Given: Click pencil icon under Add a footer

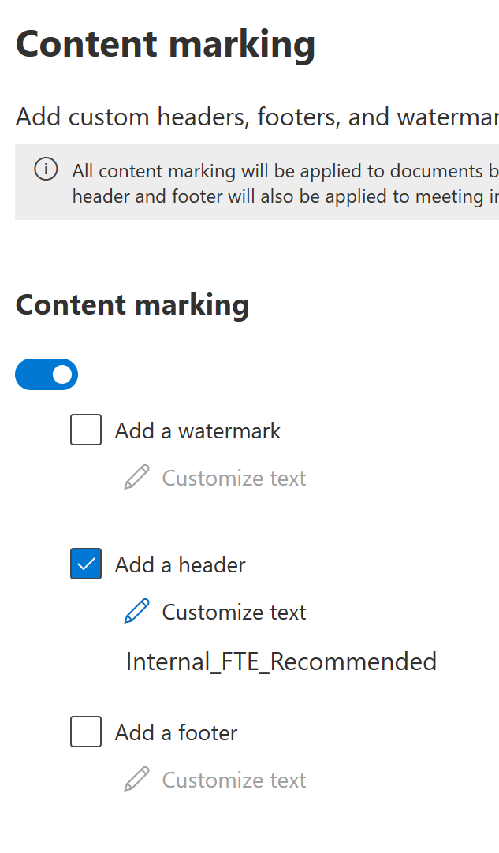Looking at the screenshot, I should coord(136,780).
